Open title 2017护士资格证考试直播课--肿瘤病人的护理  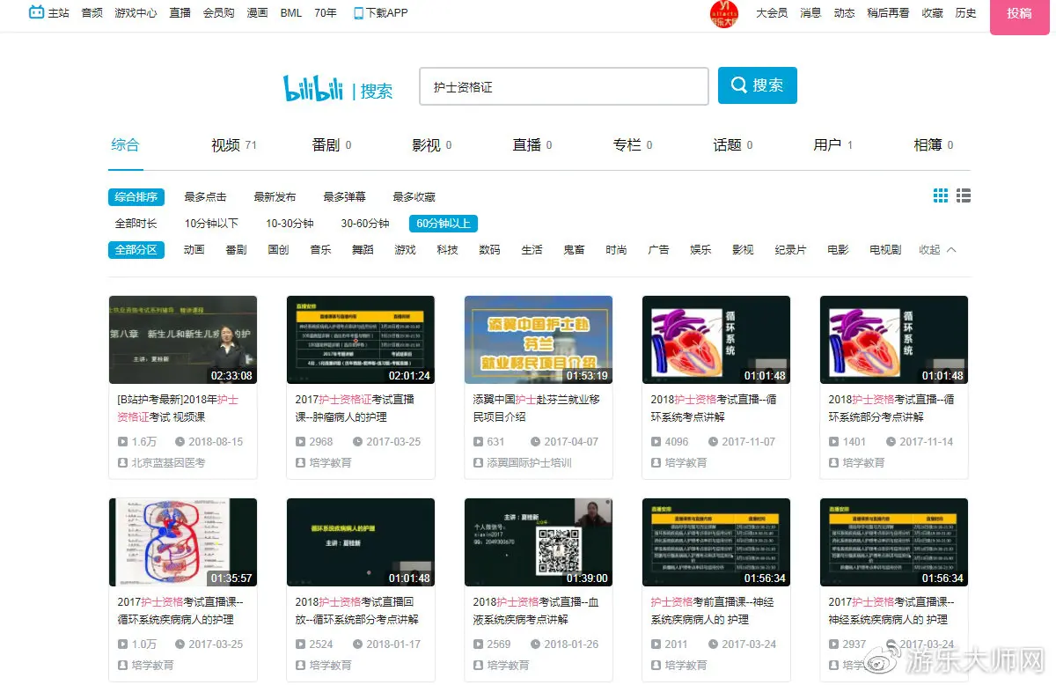pos(355,408)
